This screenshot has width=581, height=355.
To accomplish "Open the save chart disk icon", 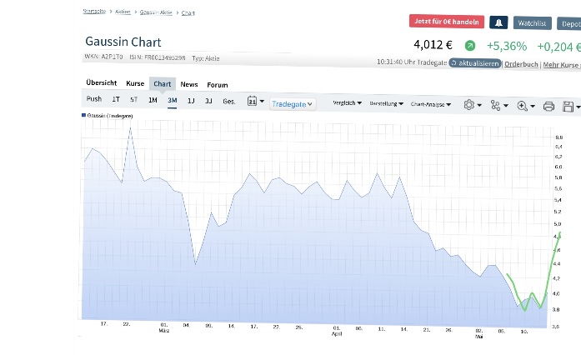I will 571,107.
